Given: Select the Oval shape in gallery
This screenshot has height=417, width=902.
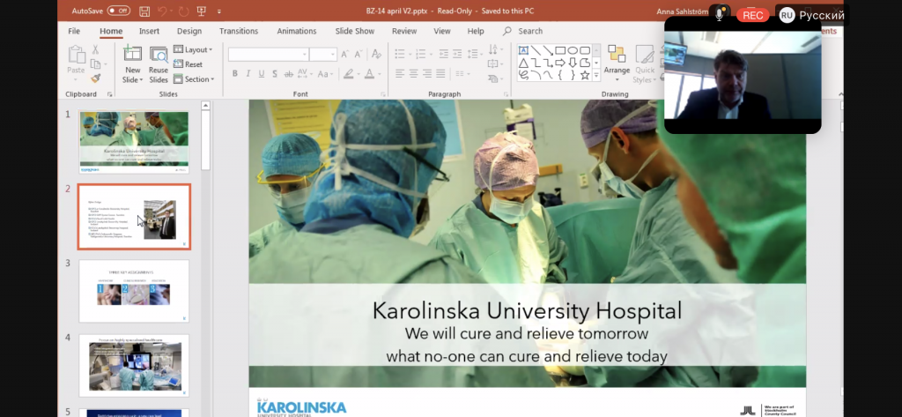Looking at the screenshot, I should [x=573, y=50].
